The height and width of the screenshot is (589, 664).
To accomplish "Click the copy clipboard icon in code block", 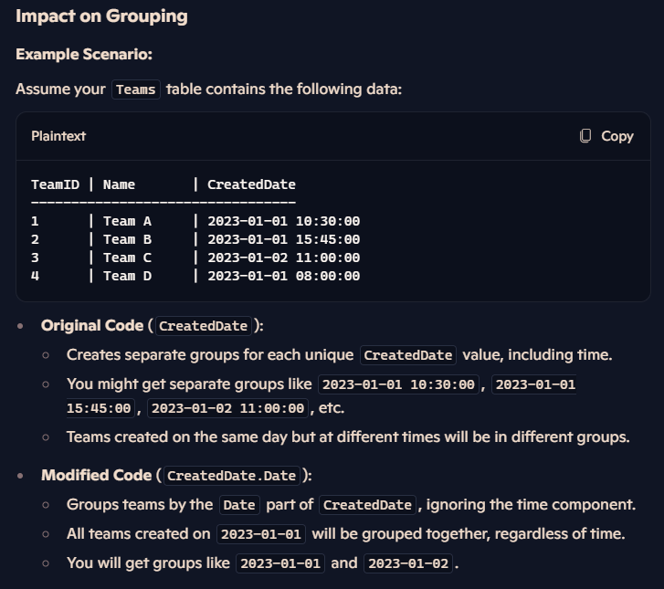I will coord(585,136).
